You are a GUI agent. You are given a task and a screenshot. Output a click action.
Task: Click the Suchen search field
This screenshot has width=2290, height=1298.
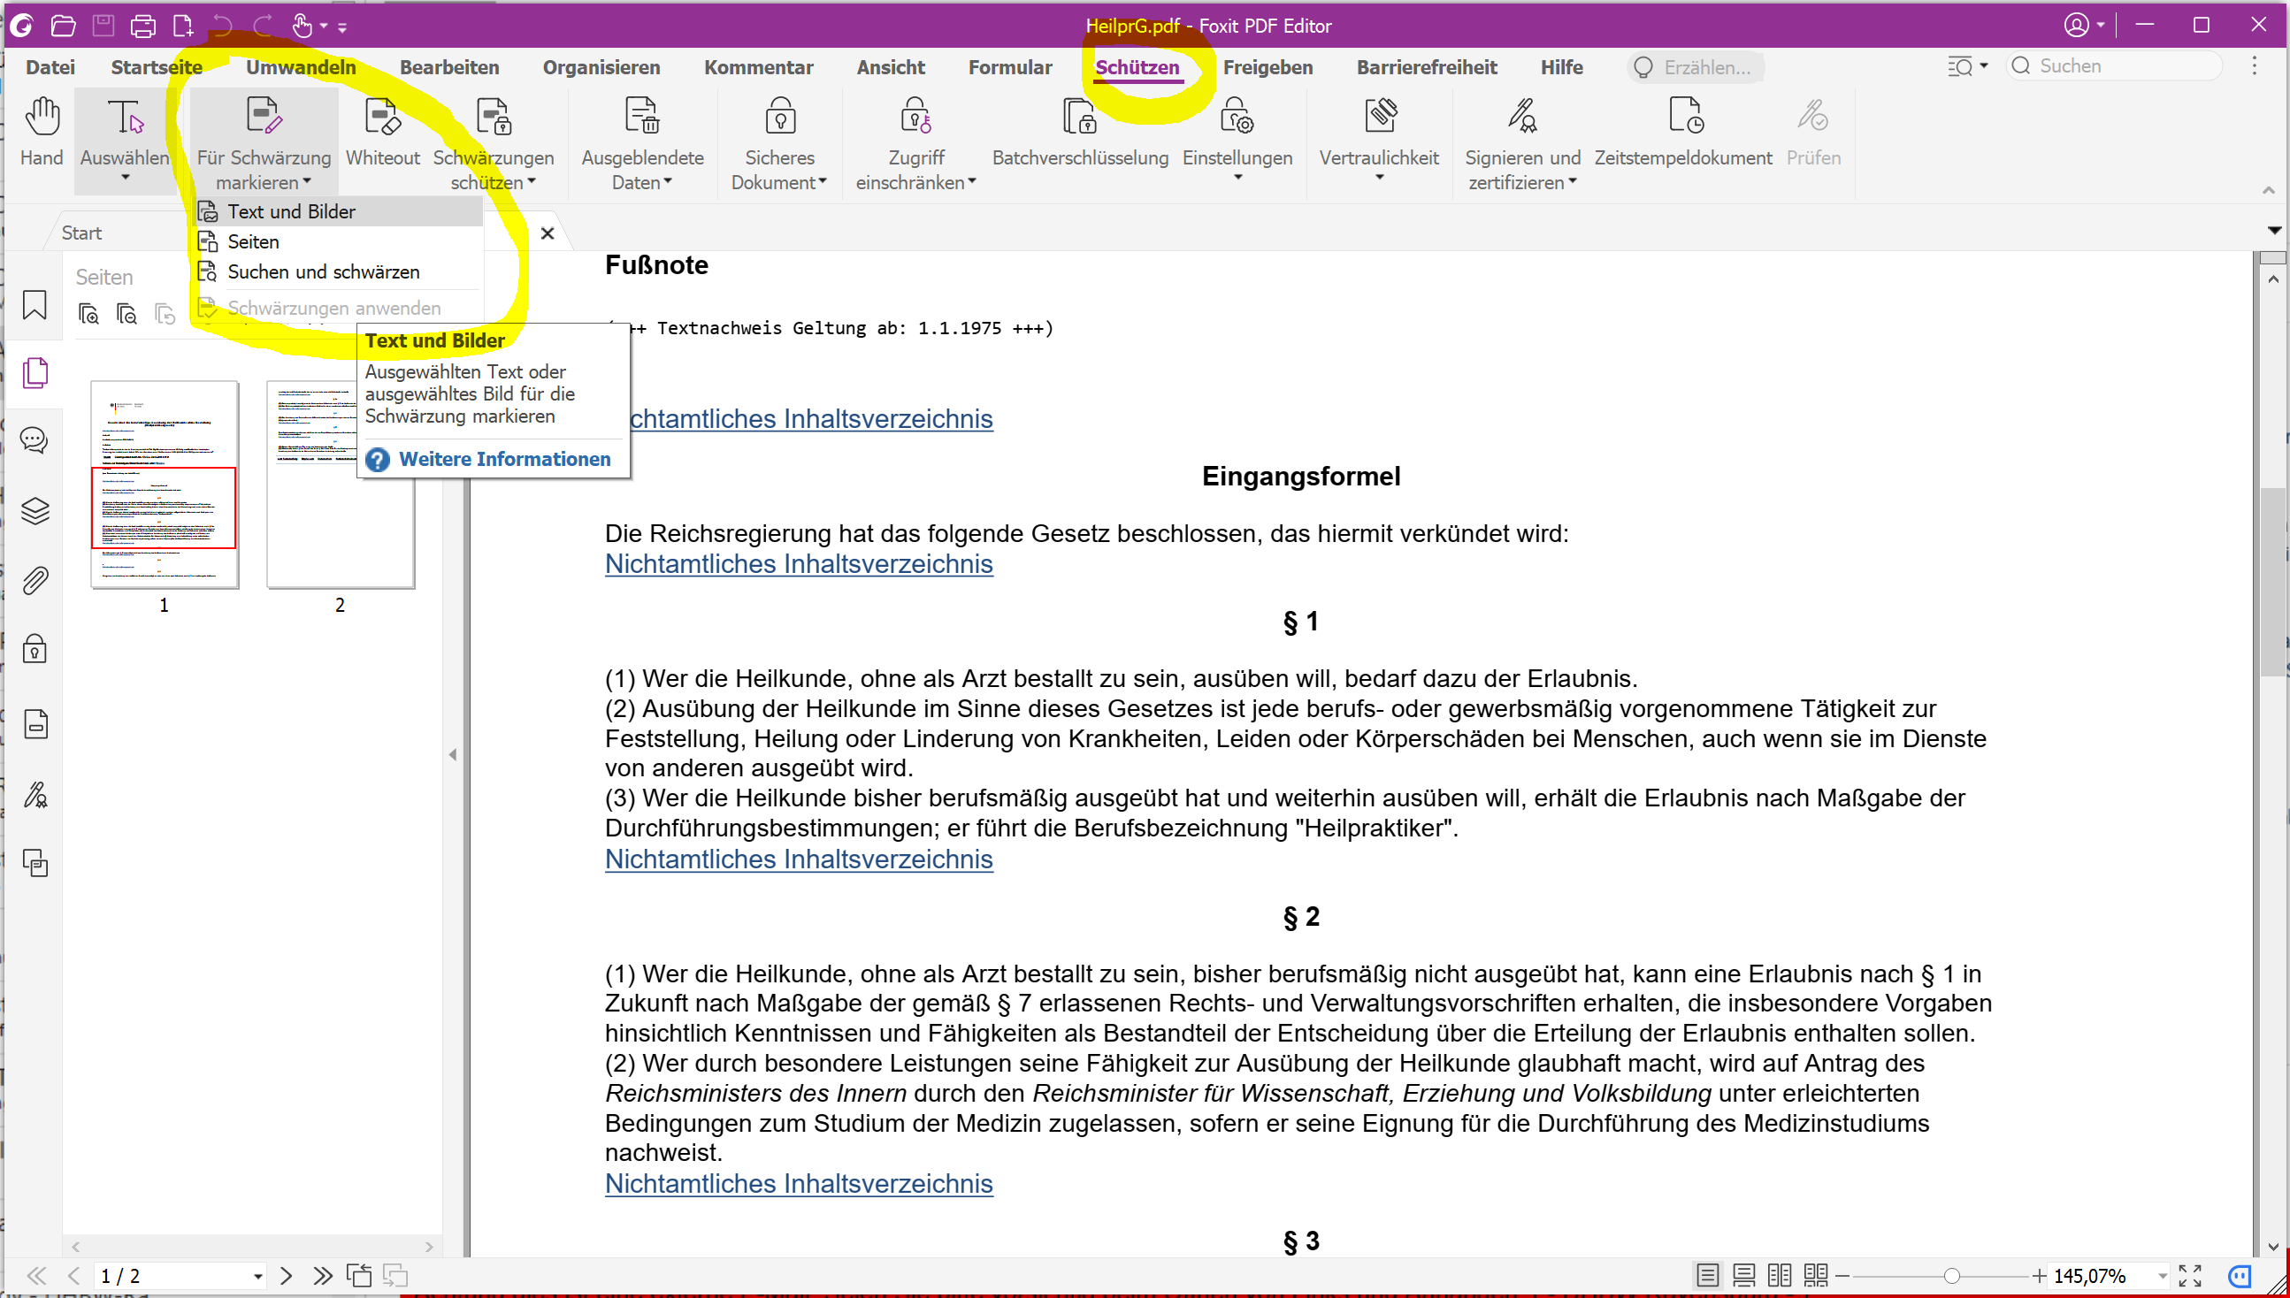pos(2113,66)
